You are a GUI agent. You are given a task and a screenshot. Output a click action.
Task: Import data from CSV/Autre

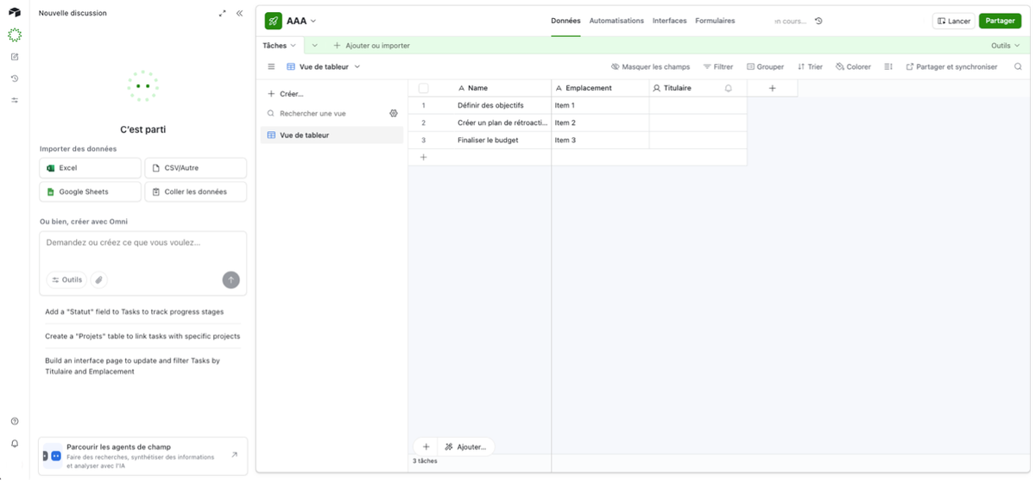196,168
